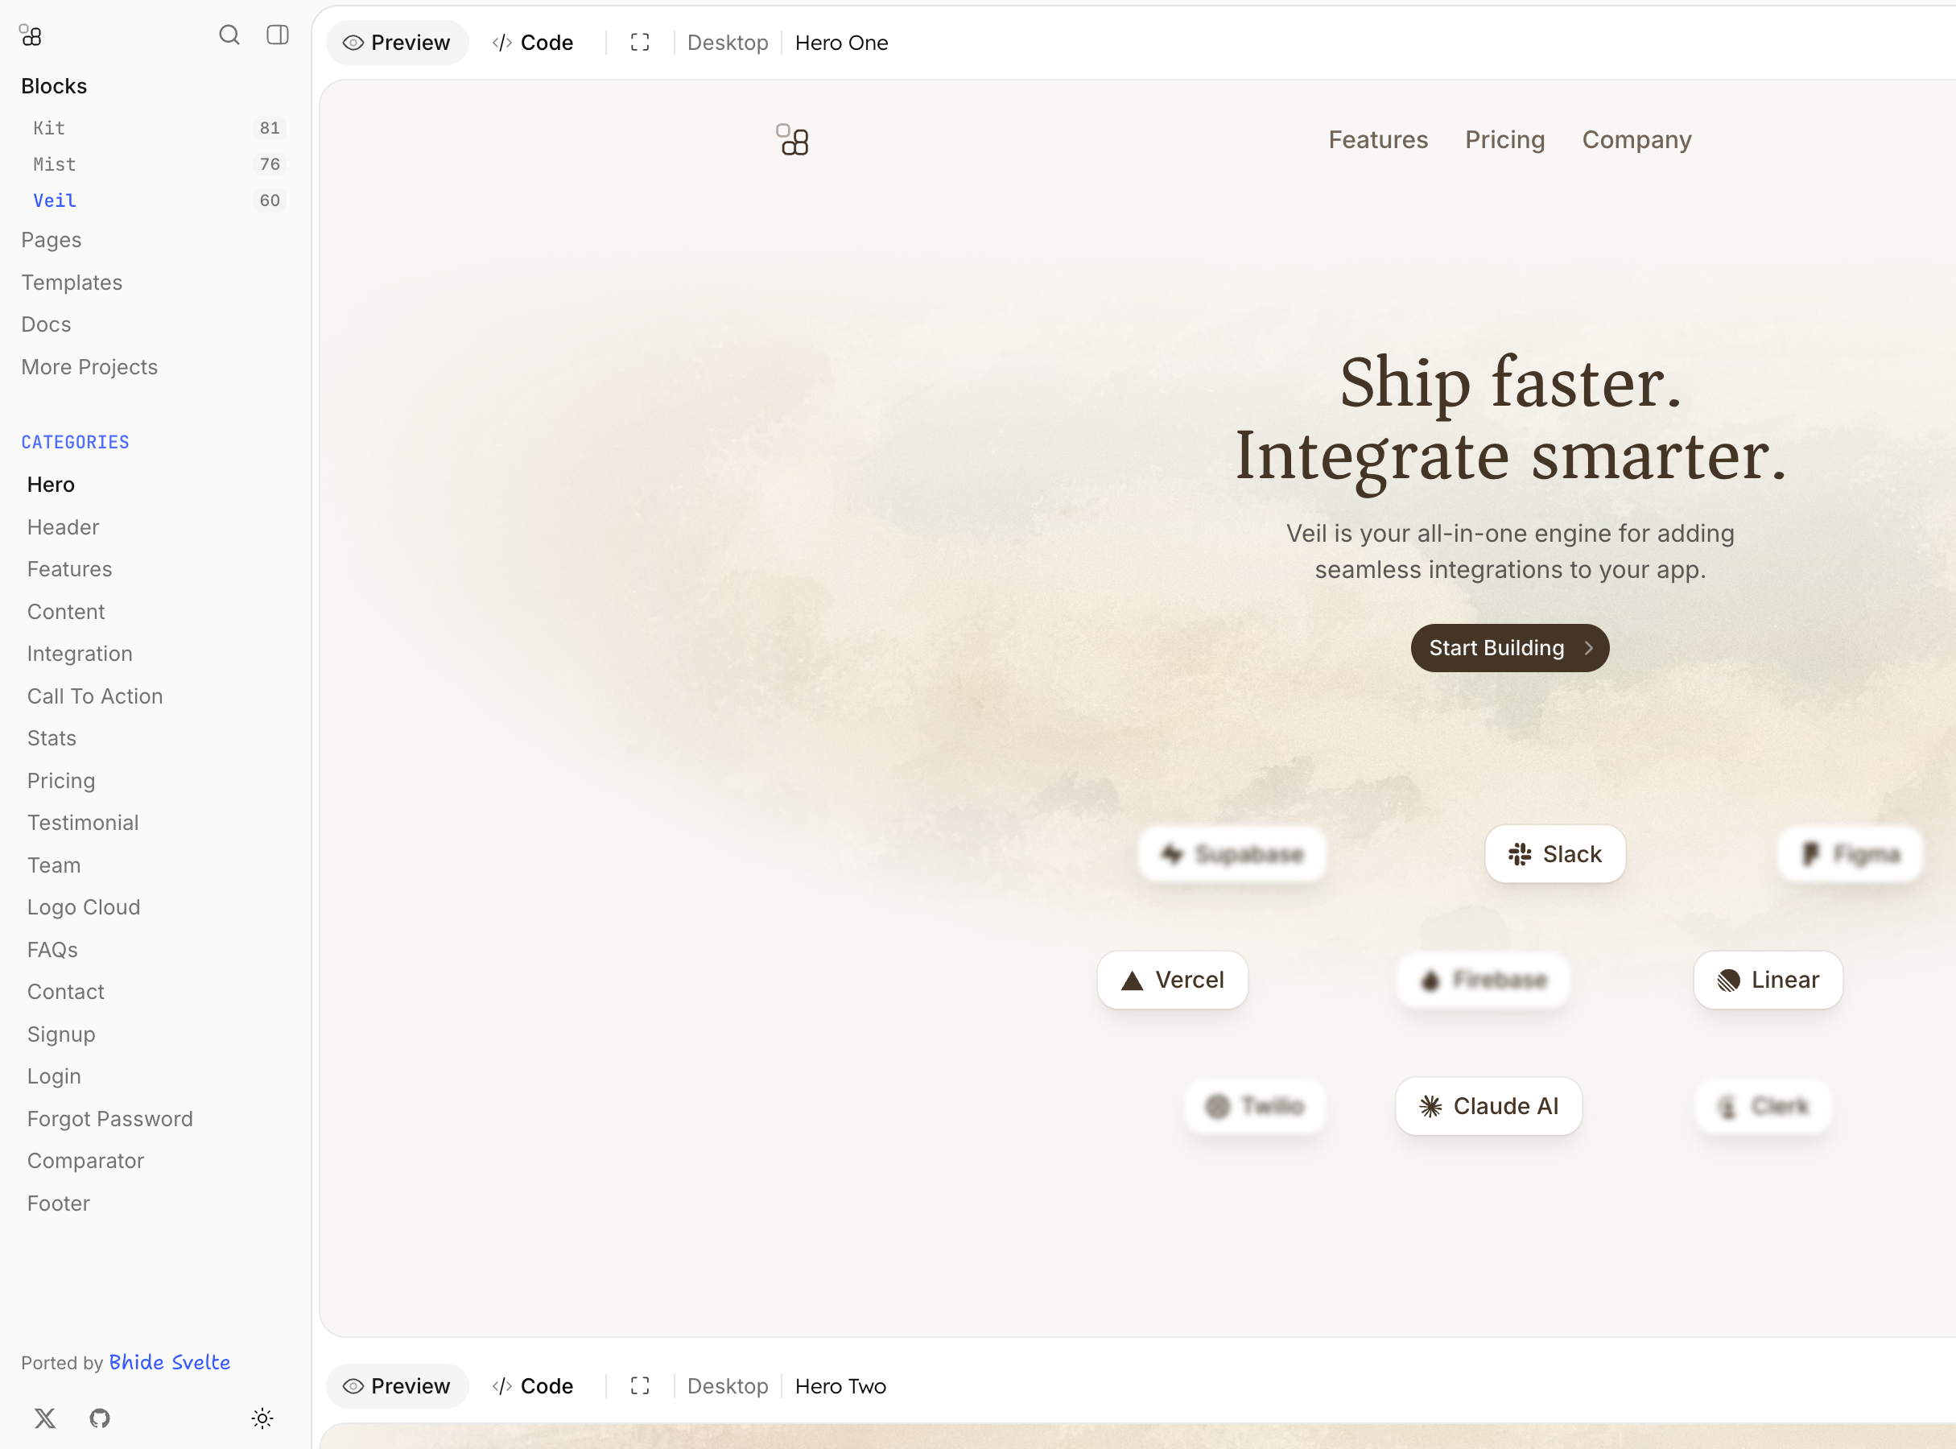
Task: Open the Pricing nav link in preview
Action: click(x=1505, y=139)
